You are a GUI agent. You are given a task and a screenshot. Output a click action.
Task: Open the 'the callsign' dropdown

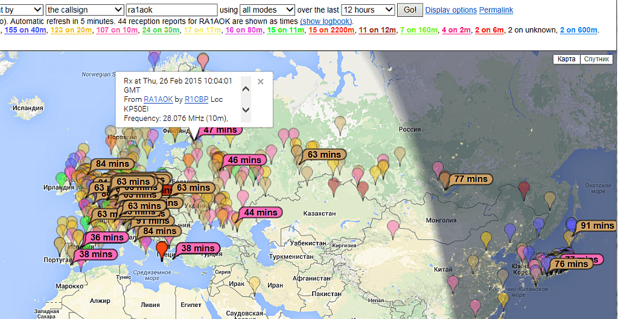tap(84, 10)
